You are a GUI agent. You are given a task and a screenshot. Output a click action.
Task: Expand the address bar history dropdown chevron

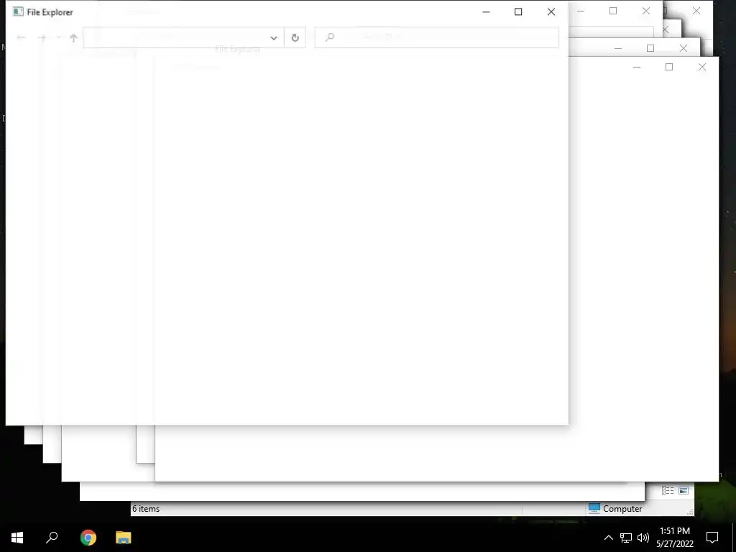(x=274, y=38)
